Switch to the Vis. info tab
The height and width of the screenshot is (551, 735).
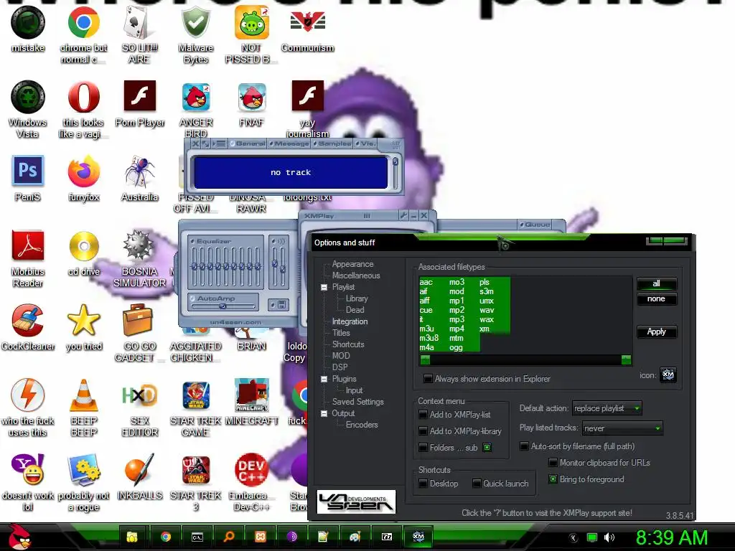tap(365, 143)
